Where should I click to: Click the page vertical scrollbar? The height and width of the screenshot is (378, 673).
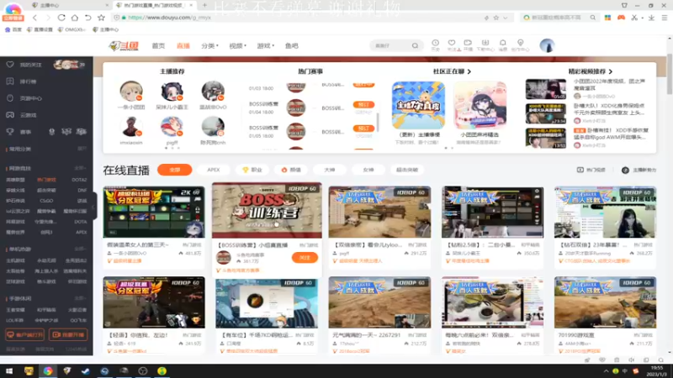click(x=670, y=74)
